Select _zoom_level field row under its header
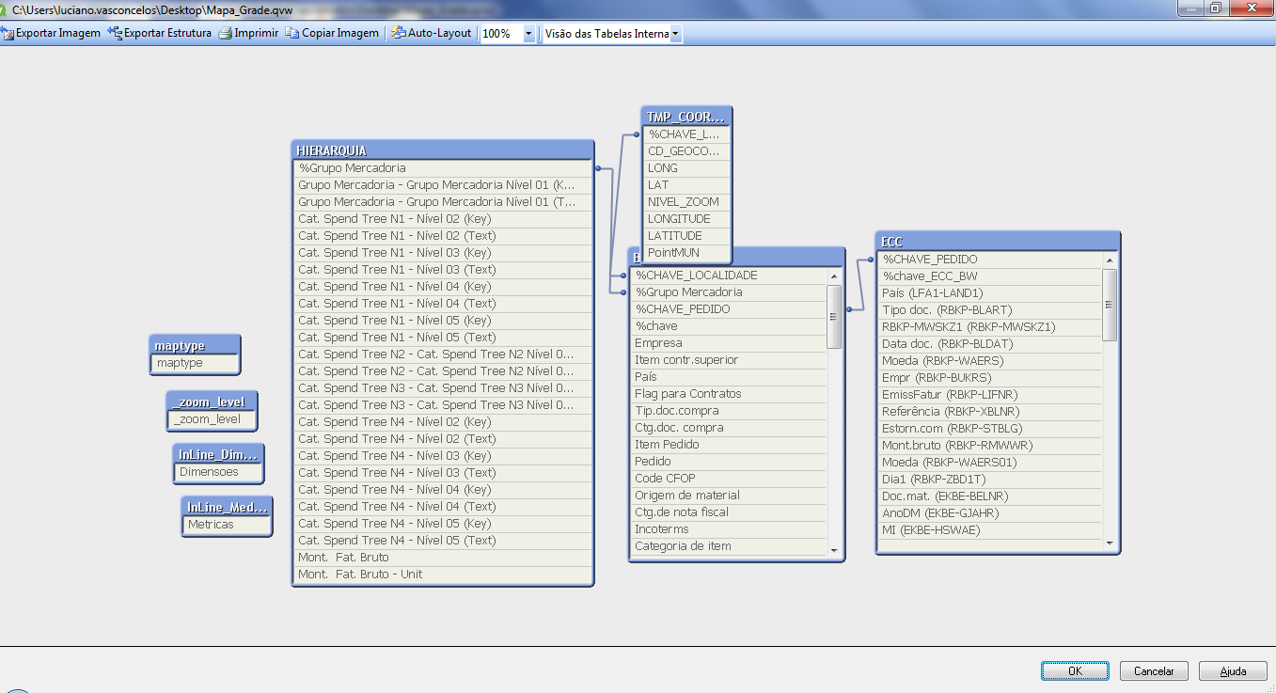1276x693 pixels. click(x=212, y=420)
